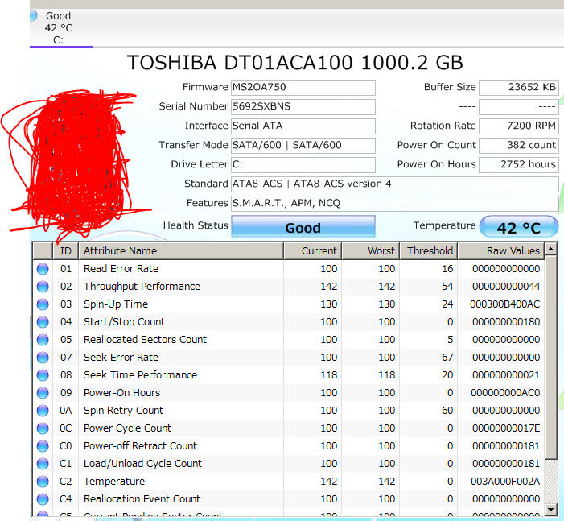The image size is (564, 521).
Task: Select the Seek Error Rate attribute name
Action: tap(121, 358)
